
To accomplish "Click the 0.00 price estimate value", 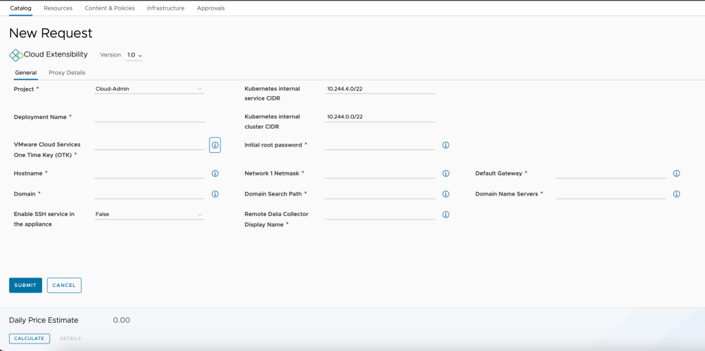I will 121,320.
